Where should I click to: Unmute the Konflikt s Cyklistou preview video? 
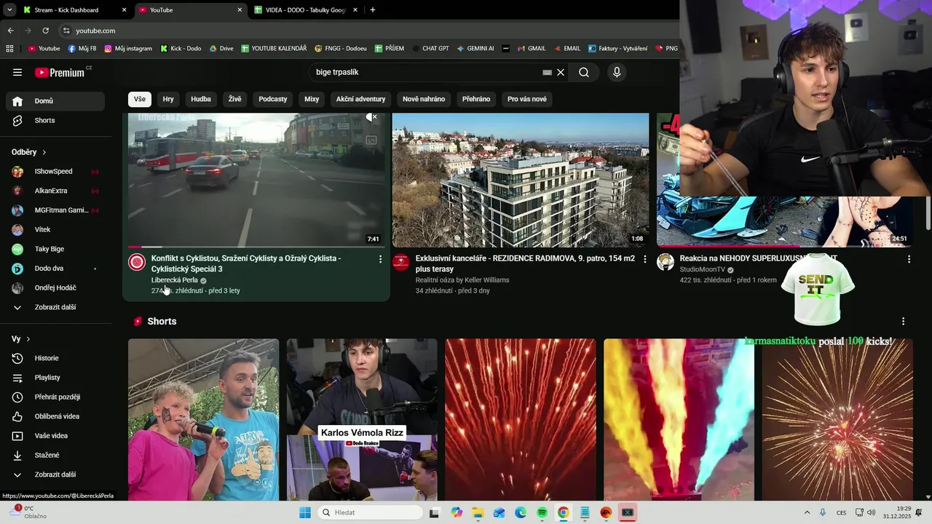372,117
